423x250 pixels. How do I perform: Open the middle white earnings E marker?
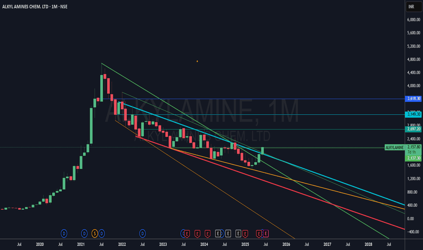(228, 234)
